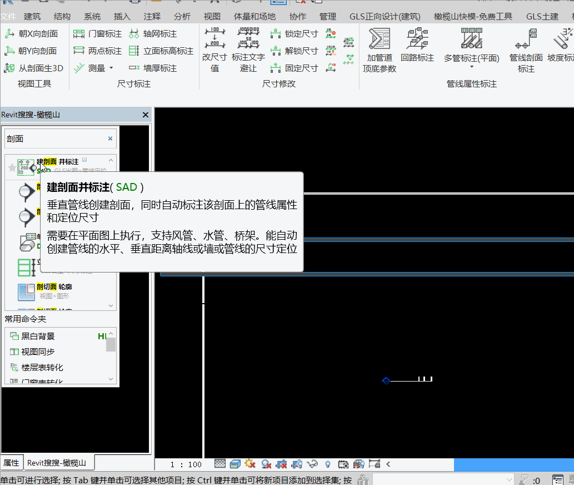Open the 管理 ribbon tab

coord(328,17)
